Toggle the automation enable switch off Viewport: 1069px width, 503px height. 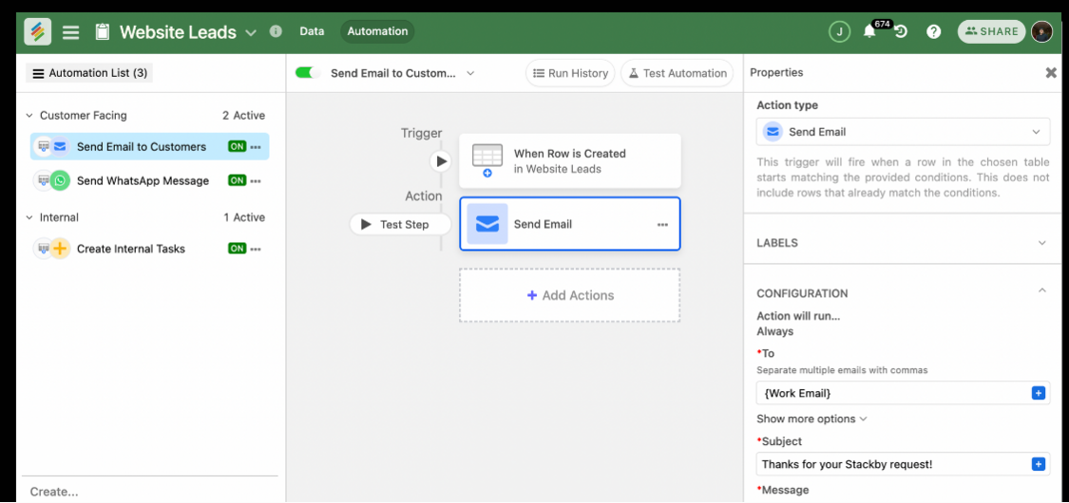(x=308, y=73)
